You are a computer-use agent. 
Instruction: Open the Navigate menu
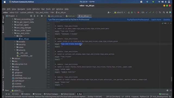click(x=21, y=9)
